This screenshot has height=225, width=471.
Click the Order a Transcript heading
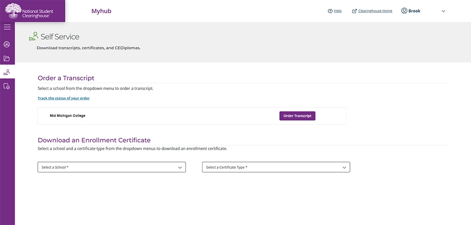click(66, 78)
